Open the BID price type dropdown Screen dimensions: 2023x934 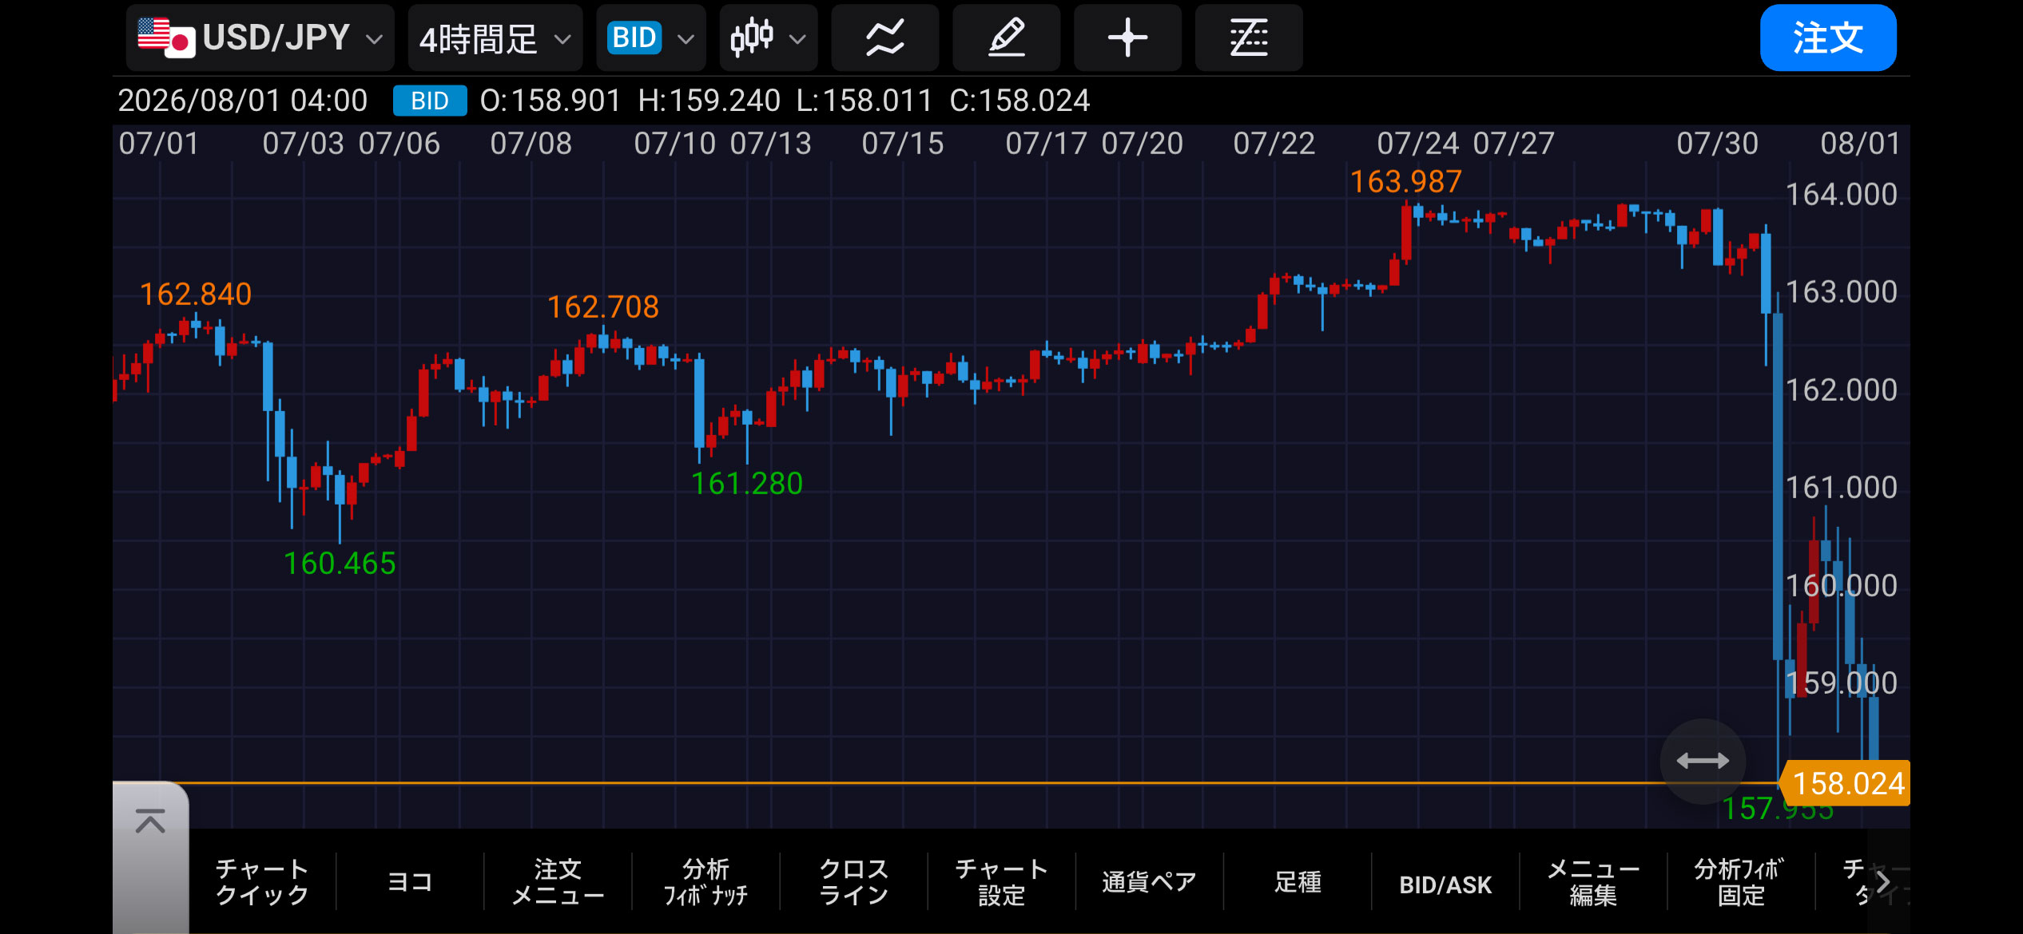651,38
